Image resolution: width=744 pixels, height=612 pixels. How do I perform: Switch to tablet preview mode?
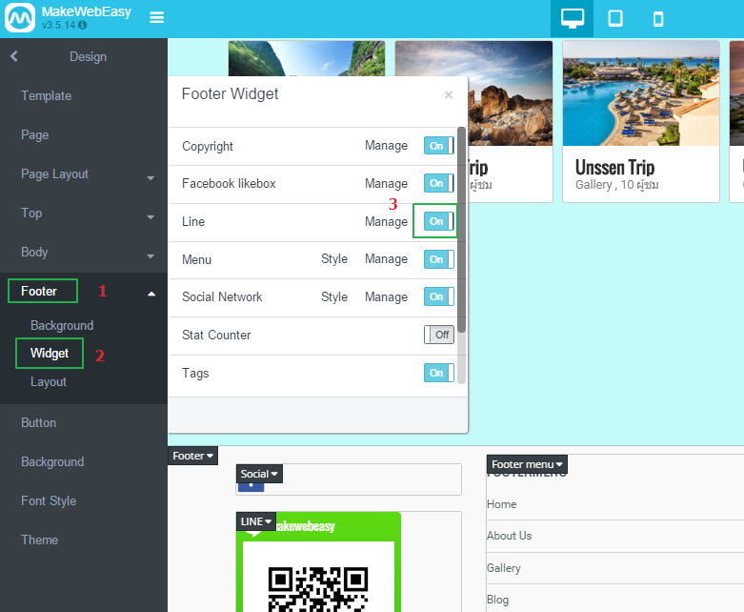tap(615, 19)
